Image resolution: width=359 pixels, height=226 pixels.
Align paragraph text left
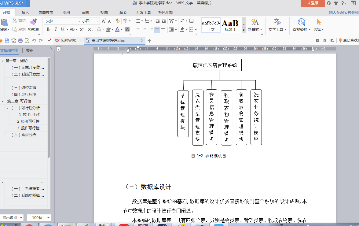coord(138,30)
